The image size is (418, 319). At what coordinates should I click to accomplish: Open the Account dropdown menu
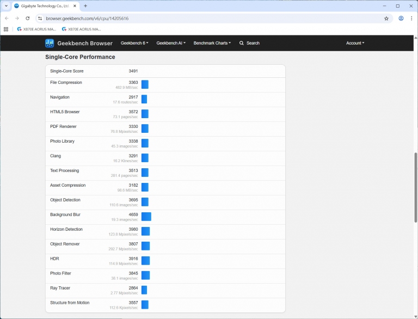(x=355, y=43)
